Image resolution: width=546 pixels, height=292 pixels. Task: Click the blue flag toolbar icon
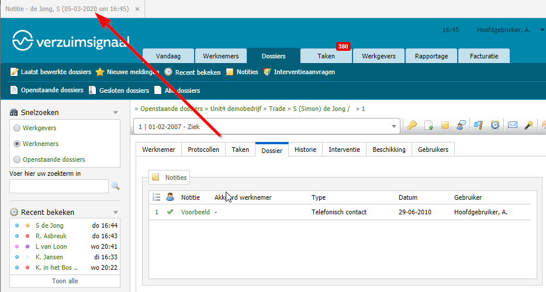(x=478, y=126)
